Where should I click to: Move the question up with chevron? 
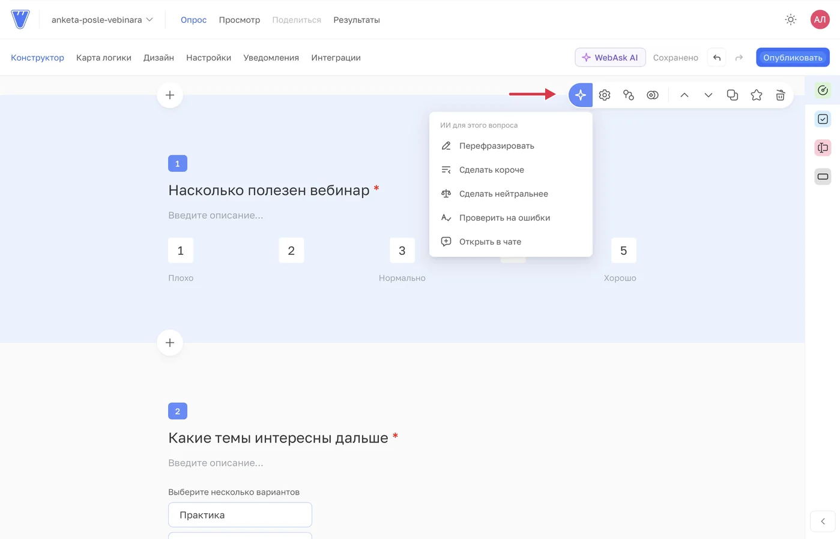[x=684, y=95]
